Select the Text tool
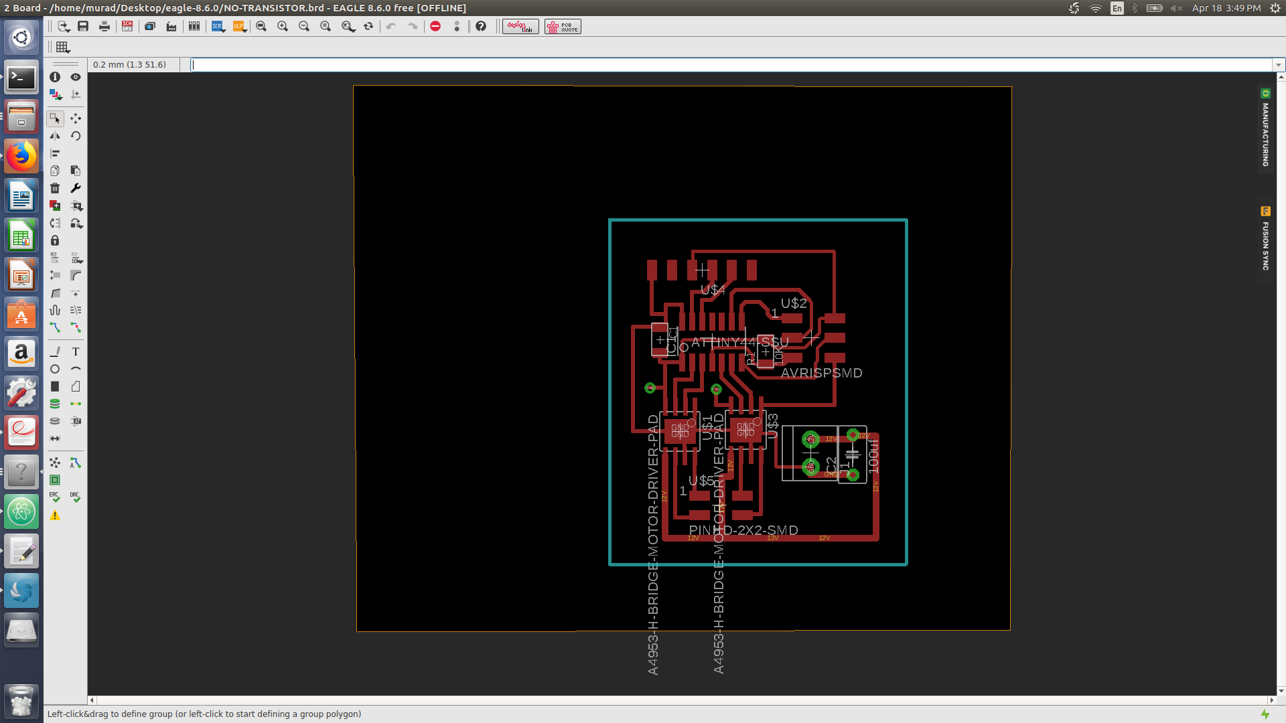 click(76, 351)
